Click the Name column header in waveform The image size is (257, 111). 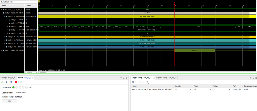click(x=12, y=5)
